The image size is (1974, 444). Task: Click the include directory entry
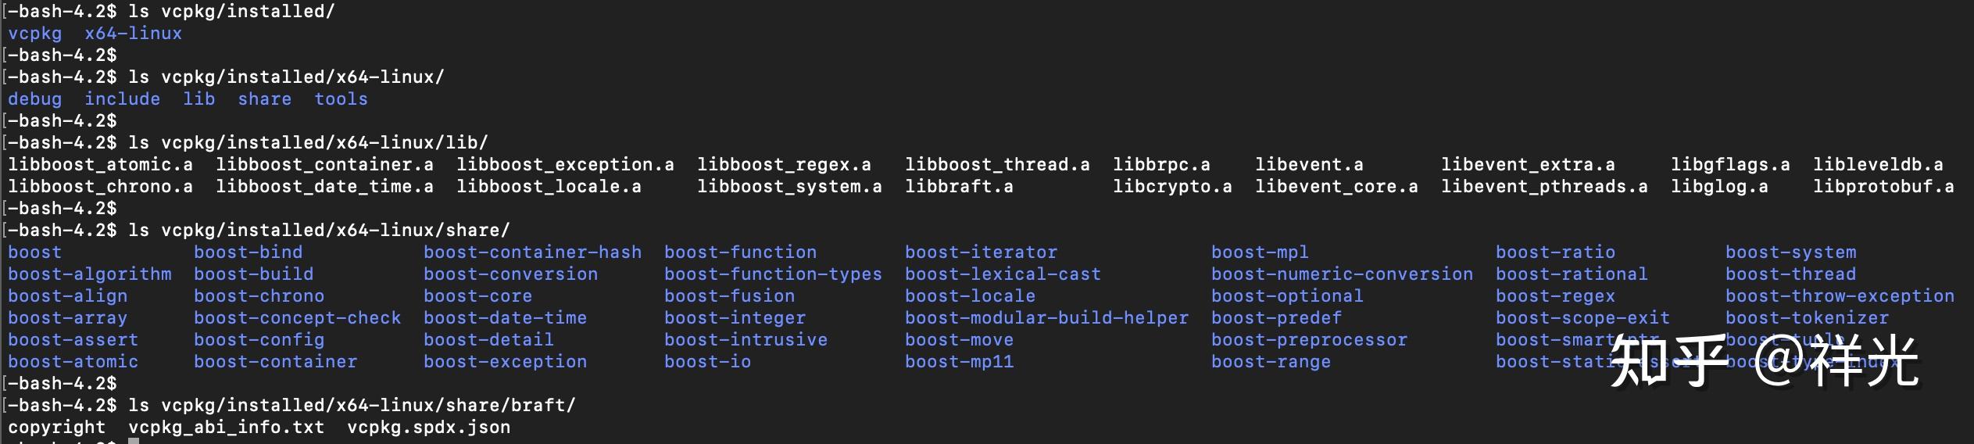point(122,99)
